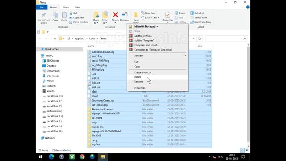Collapse the ribbon with the chevron

[x=243, y=7]
